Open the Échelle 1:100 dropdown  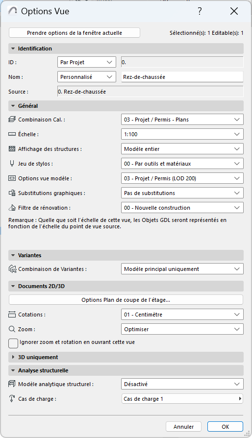point(182,134)
